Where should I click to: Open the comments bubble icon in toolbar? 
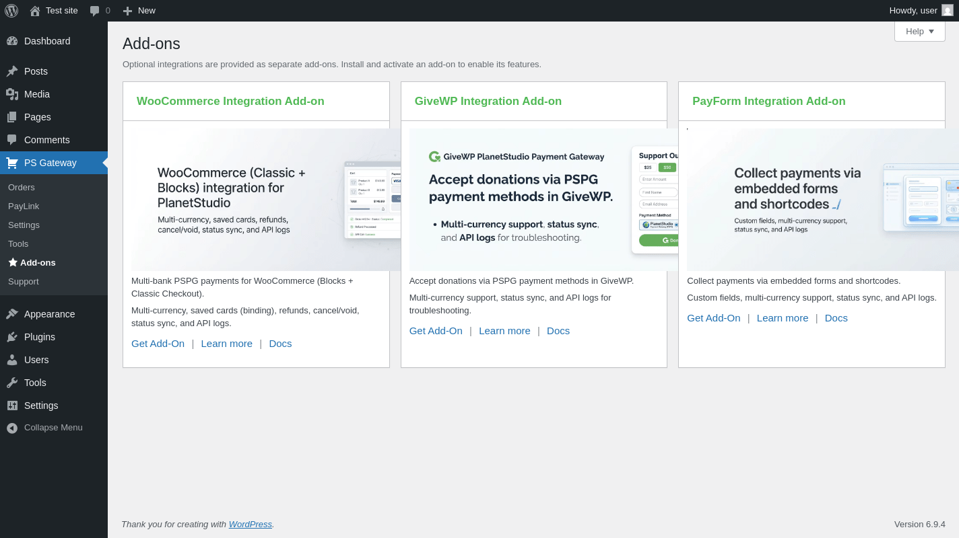click(x=95, y=11)
